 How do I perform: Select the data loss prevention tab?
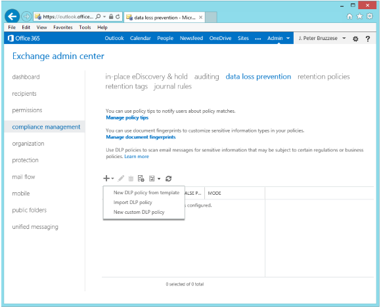pyautogui.click(x=258, y=77)
